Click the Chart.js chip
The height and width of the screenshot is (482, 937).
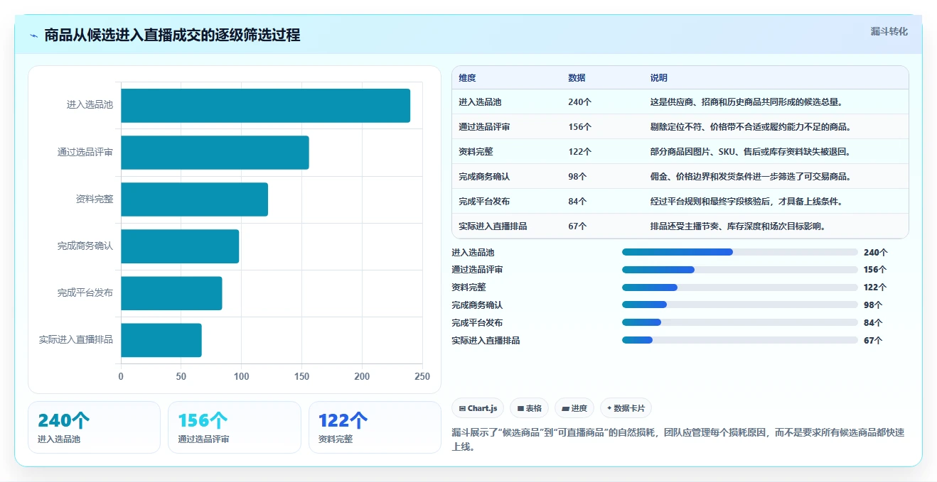click(x=478, y=408)
